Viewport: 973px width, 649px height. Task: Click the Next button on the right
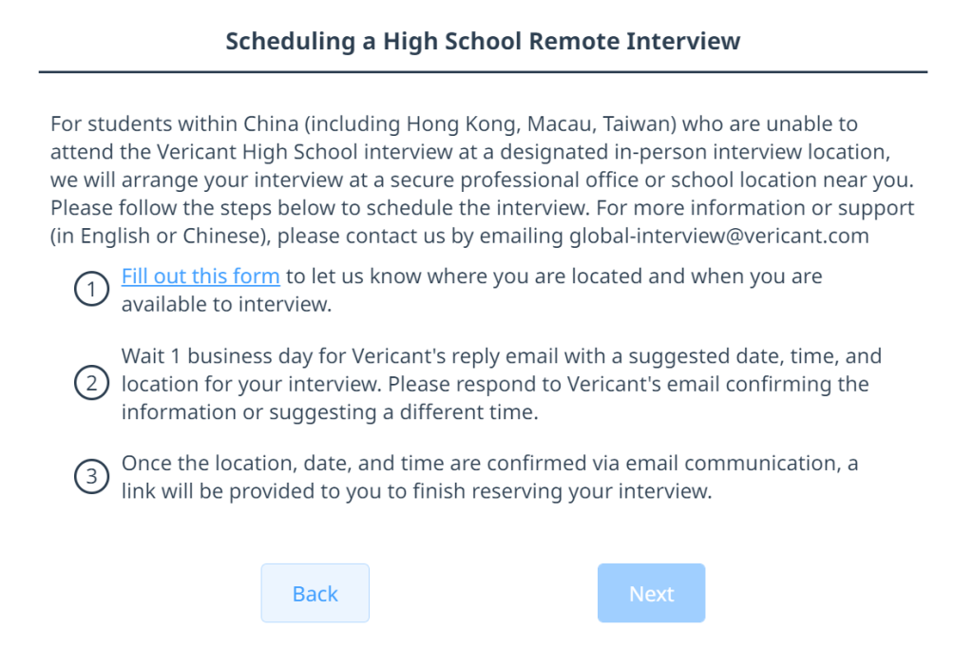point(651,592)
